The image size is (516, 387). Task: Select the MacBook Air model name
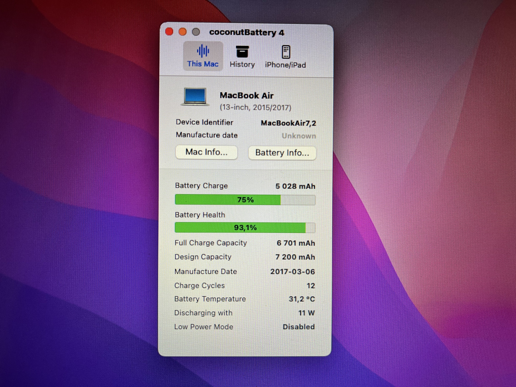click(x=247, y=96)
